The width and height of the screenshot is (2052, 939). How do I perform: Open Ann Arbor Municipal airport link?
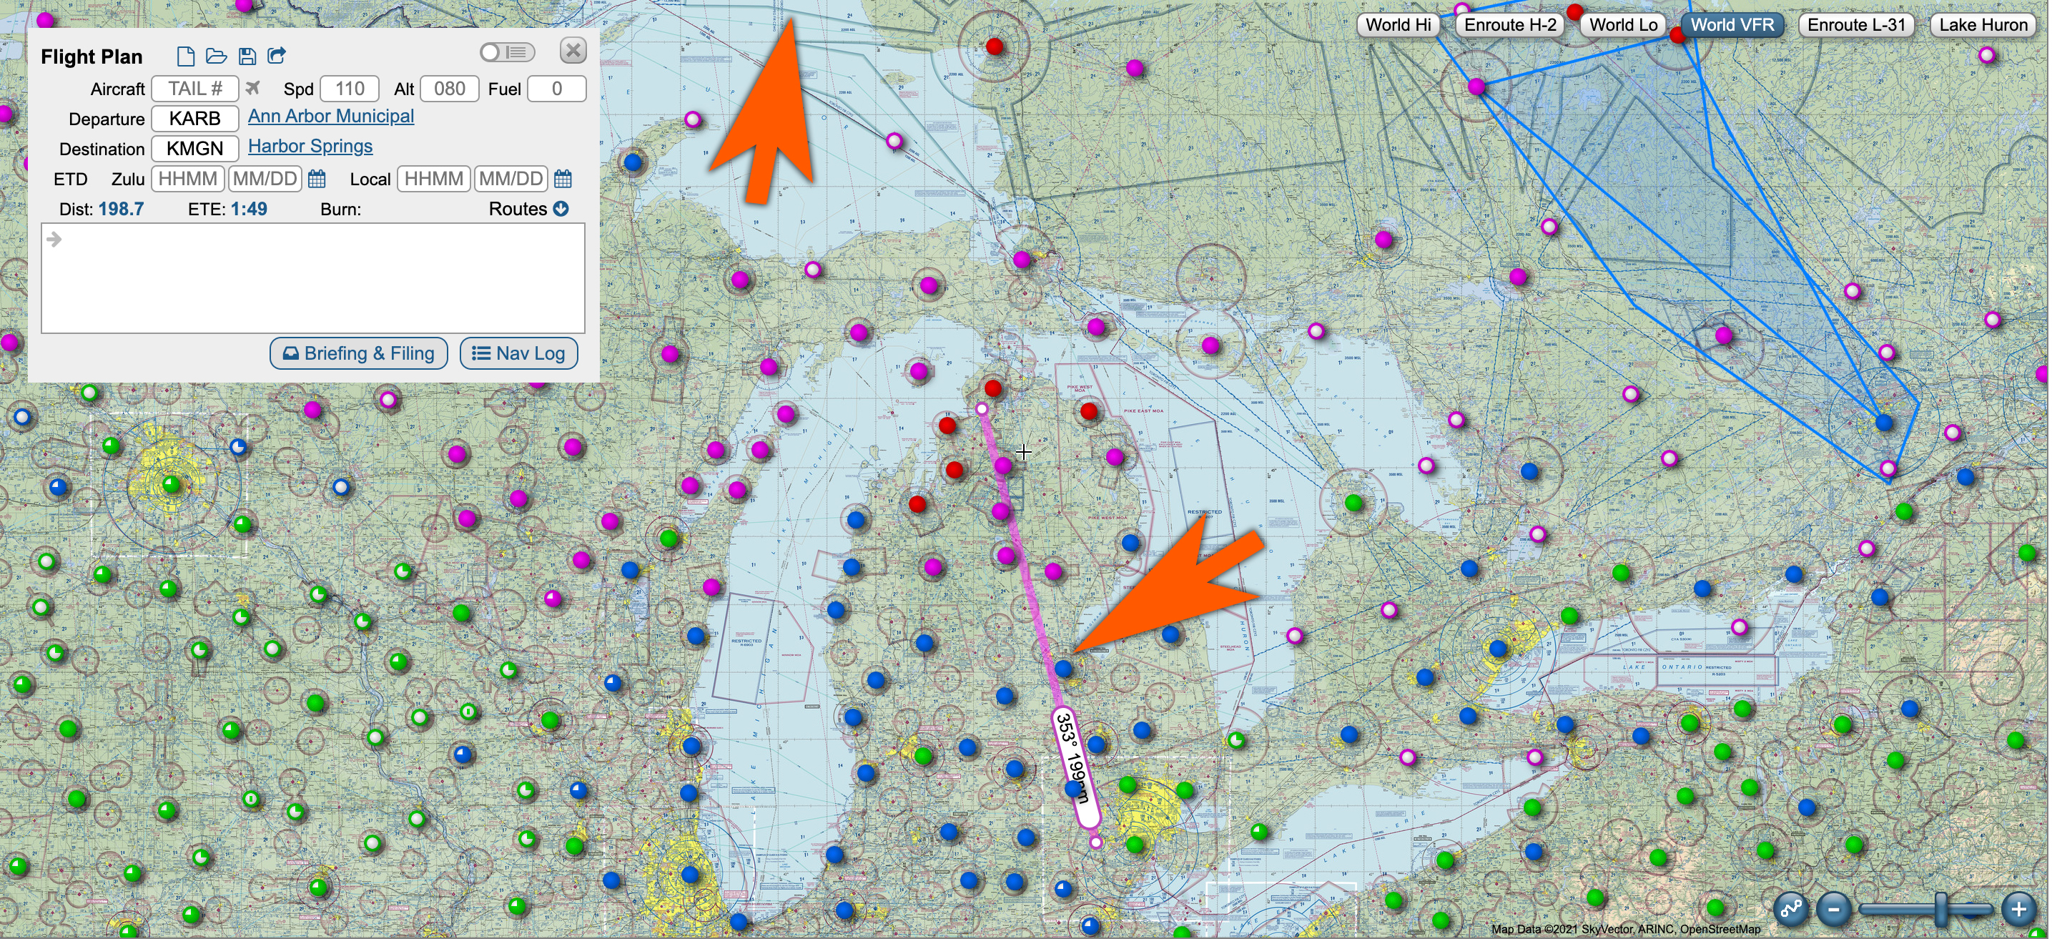330,117
